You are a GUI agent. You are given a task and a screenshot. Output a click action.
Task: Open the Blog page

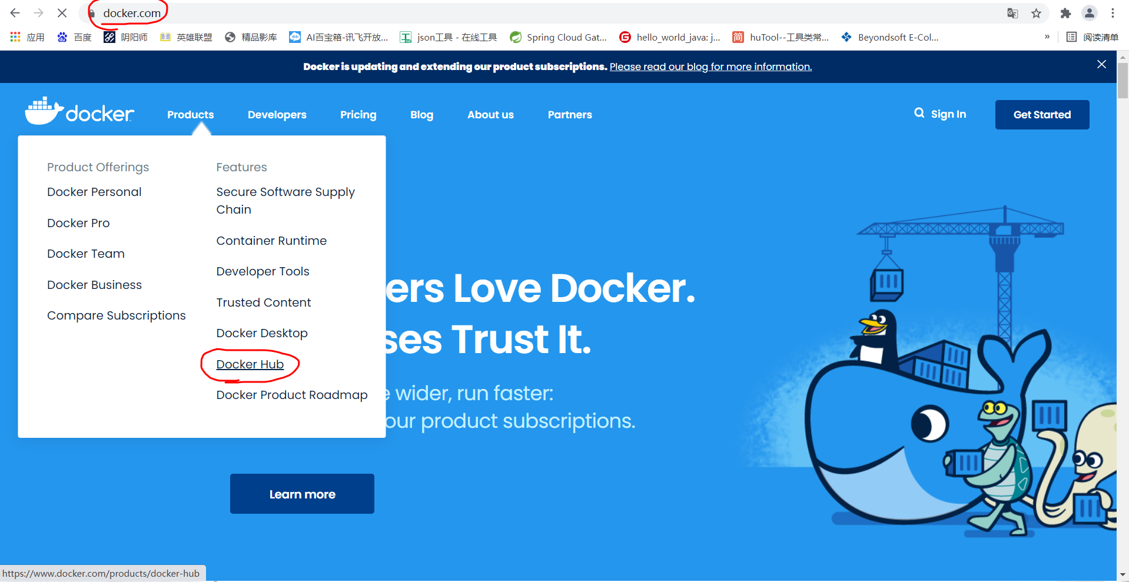pyautogui.click(x=421, y=115)
